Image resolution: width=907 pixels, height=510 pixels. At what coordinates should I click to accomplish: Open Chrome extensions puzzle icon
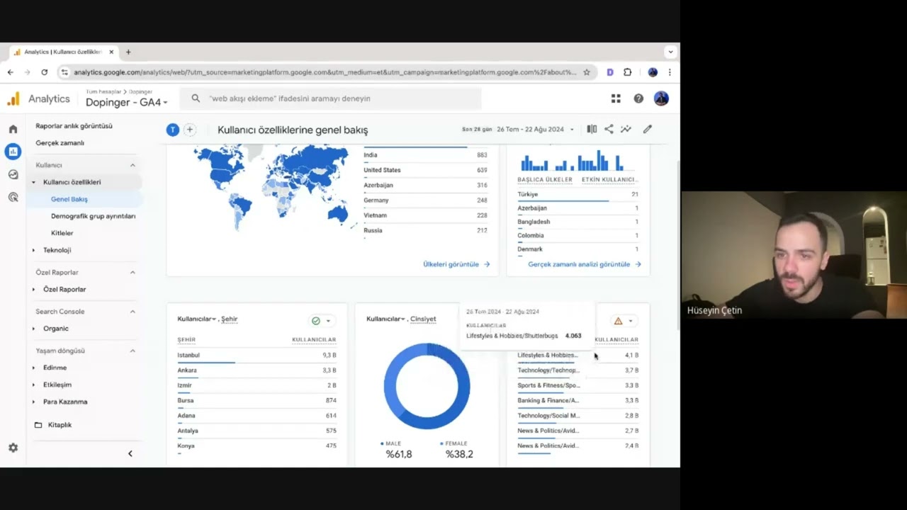pos(627,72)
